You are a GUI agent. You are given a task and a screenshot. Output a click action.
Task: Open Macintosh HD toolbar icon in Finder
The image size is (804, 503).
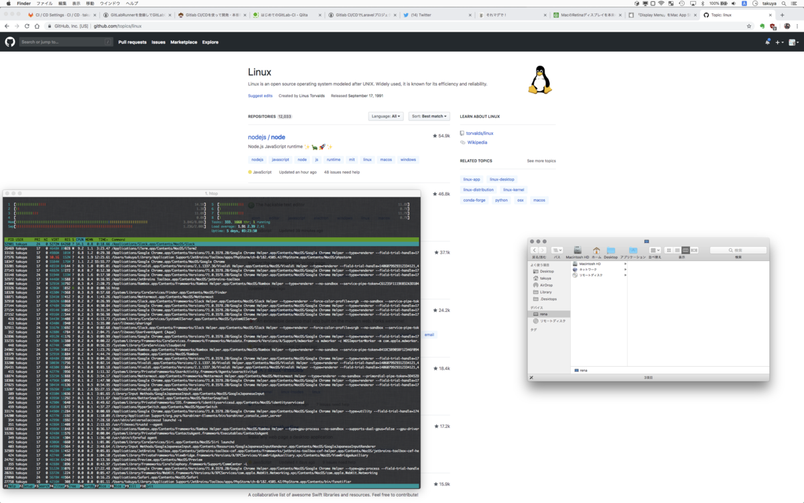tap(578, 250)
